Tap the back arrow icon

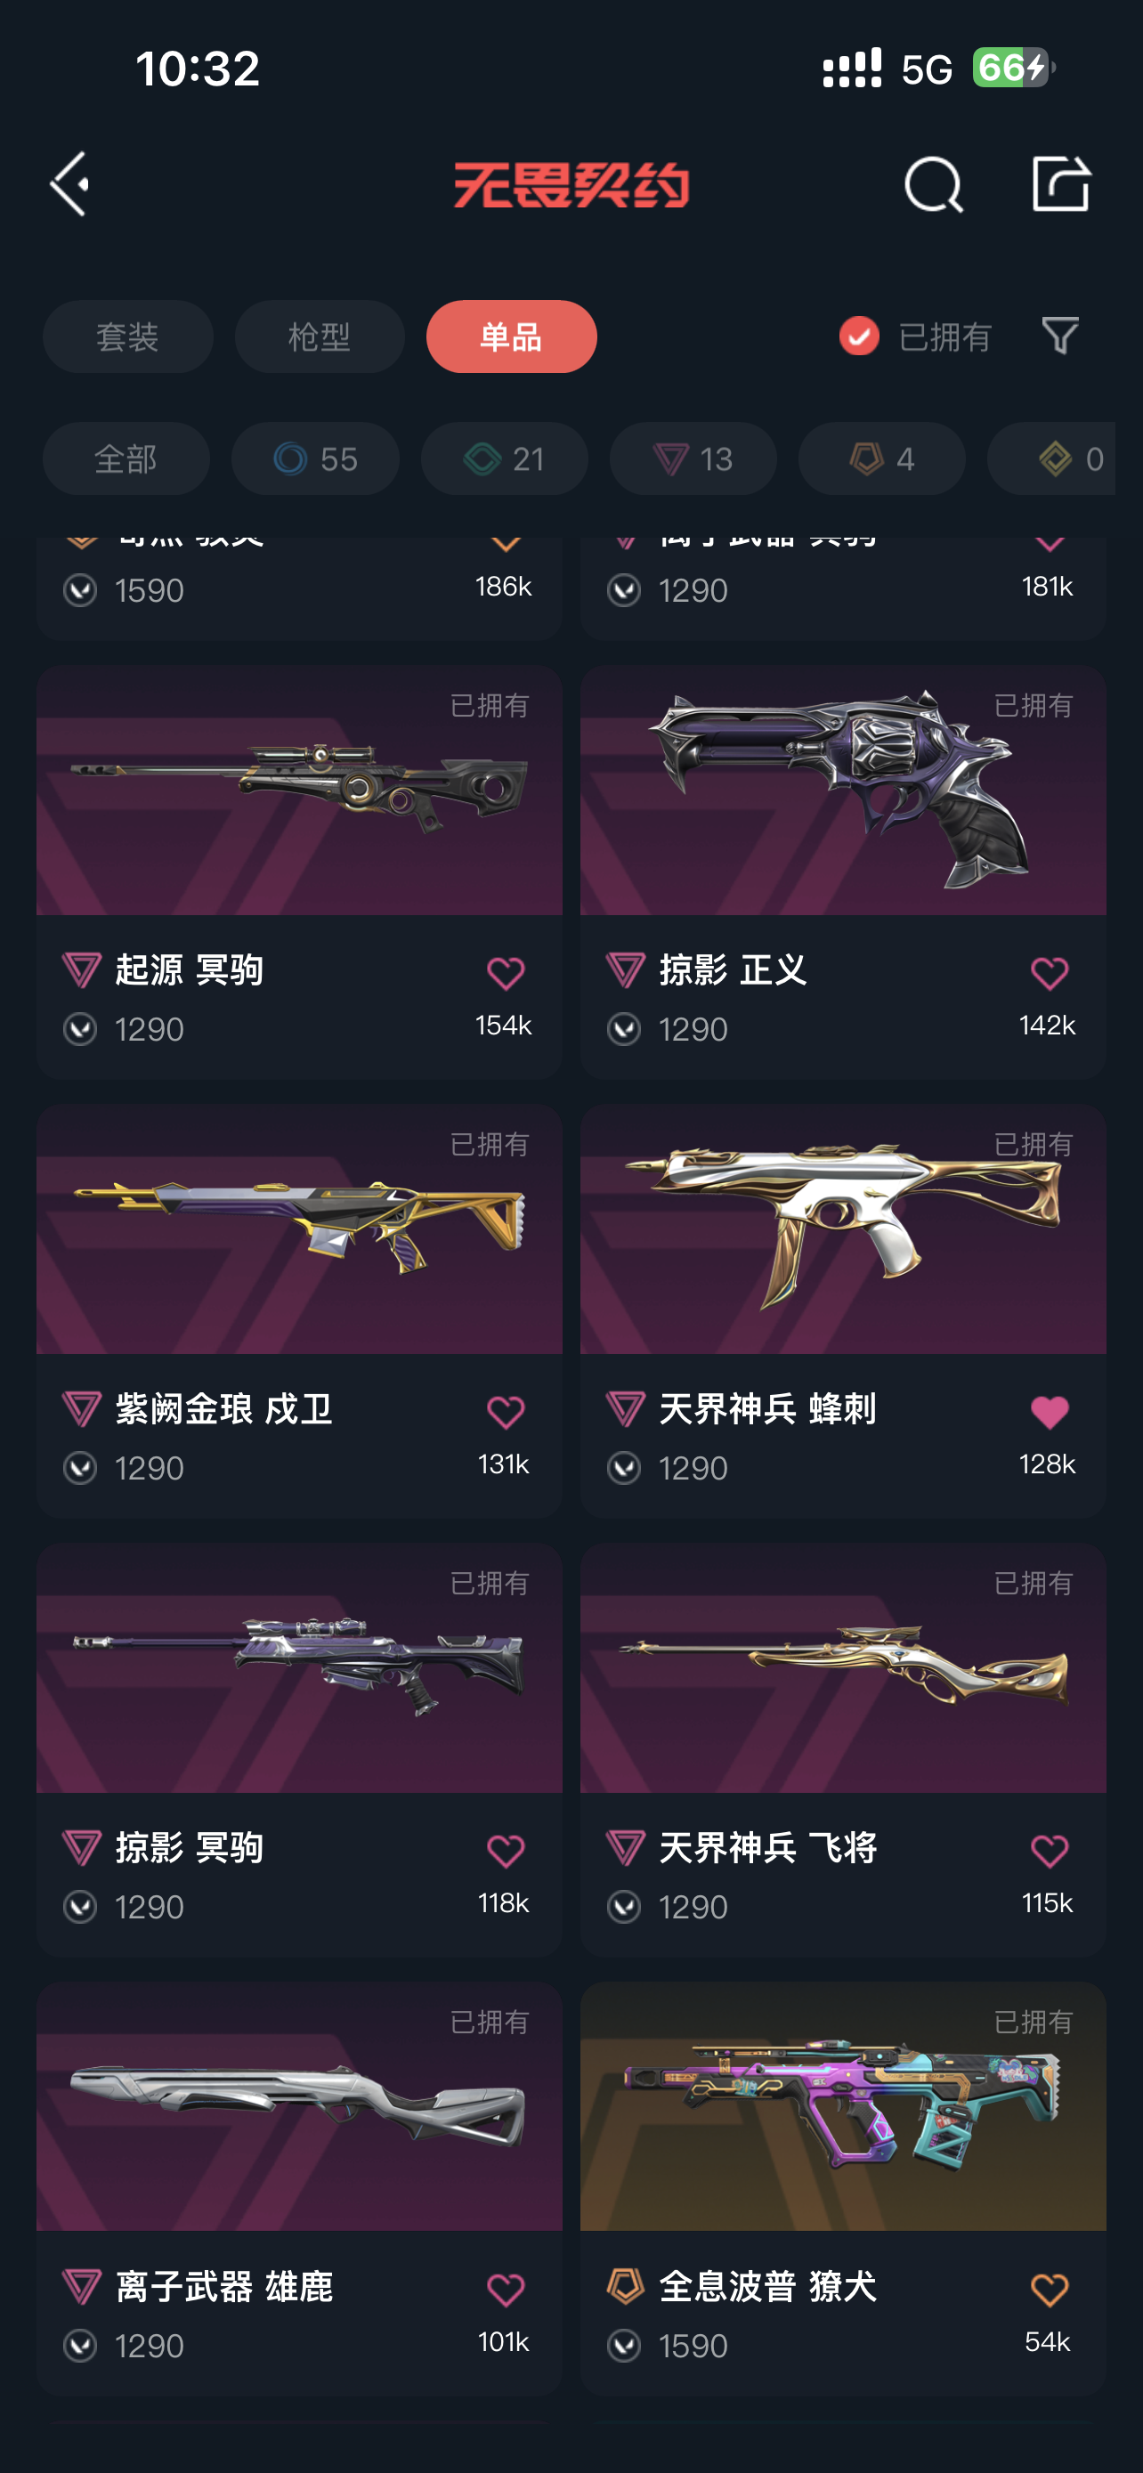[70, 183]
